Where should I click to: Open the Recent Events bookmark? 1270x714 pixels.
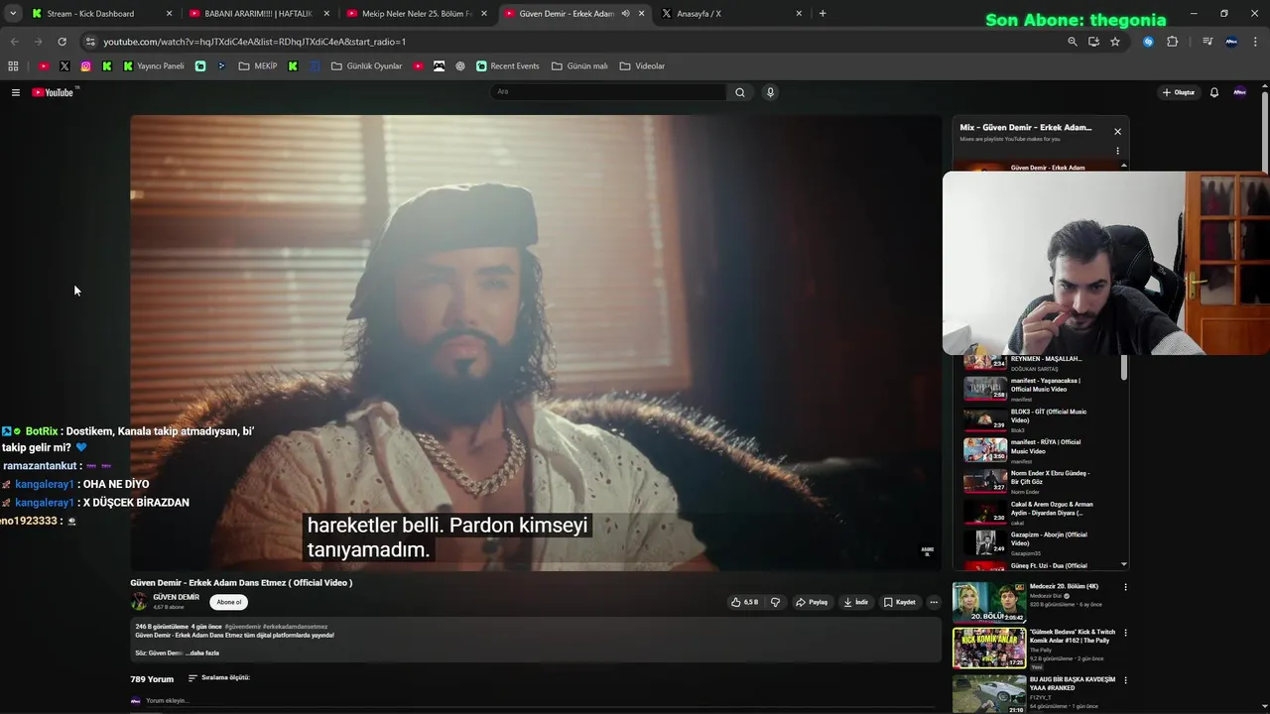tap(508, 66)
